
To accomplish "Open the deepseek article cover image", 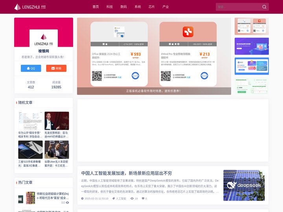I will tap(244, 185).
